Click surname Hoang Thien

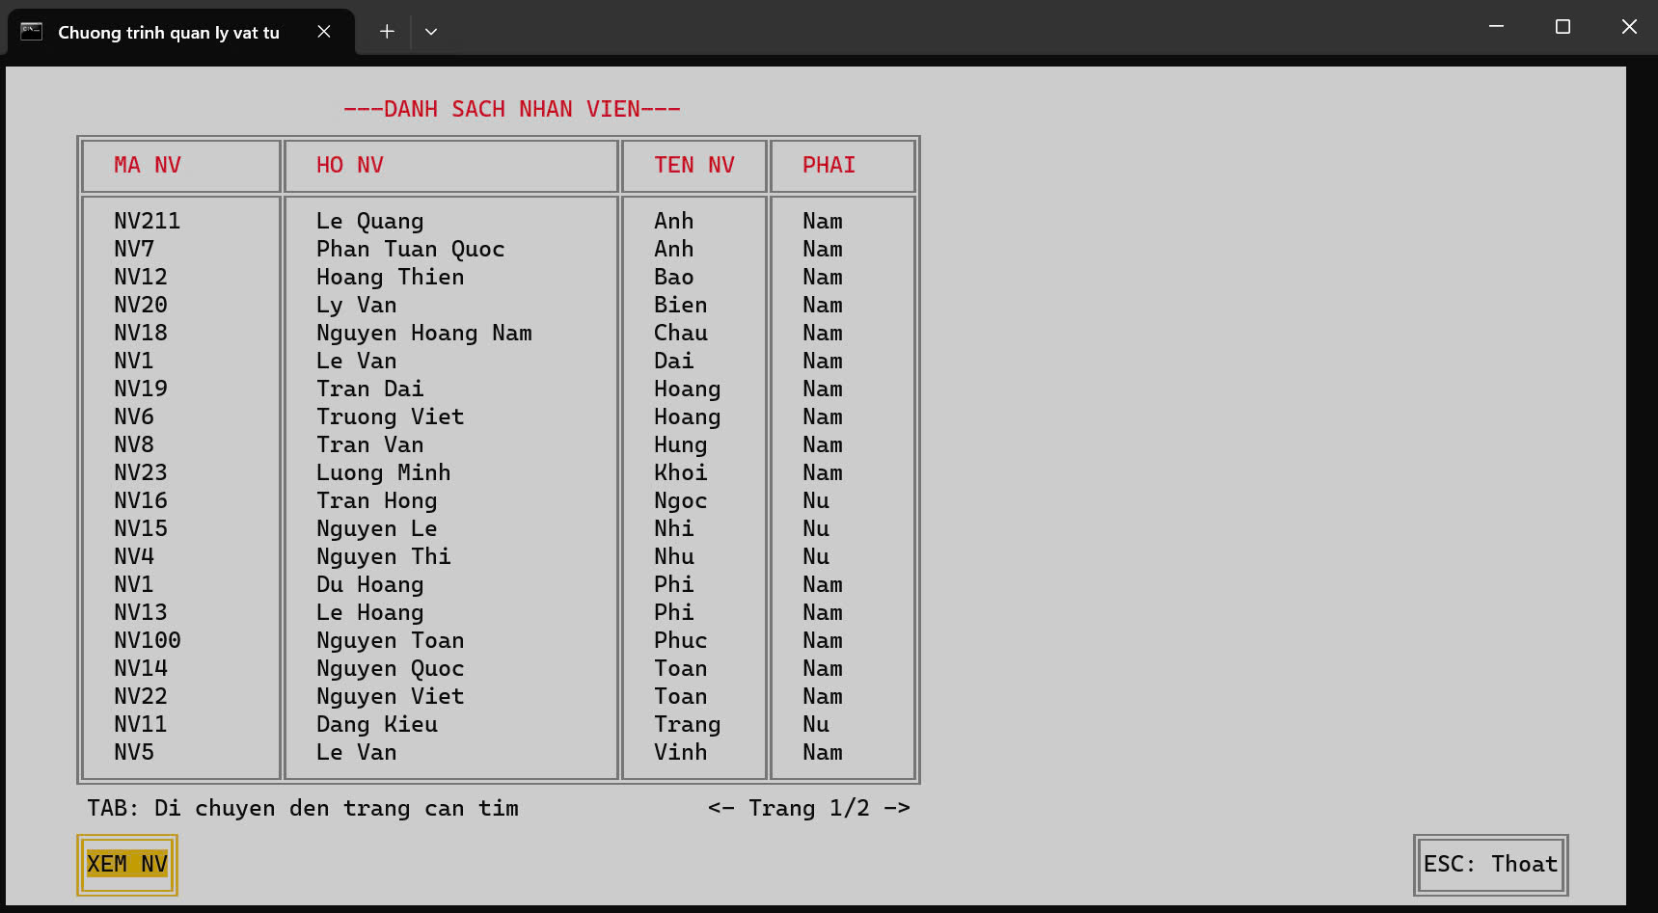tap(391, 278)
